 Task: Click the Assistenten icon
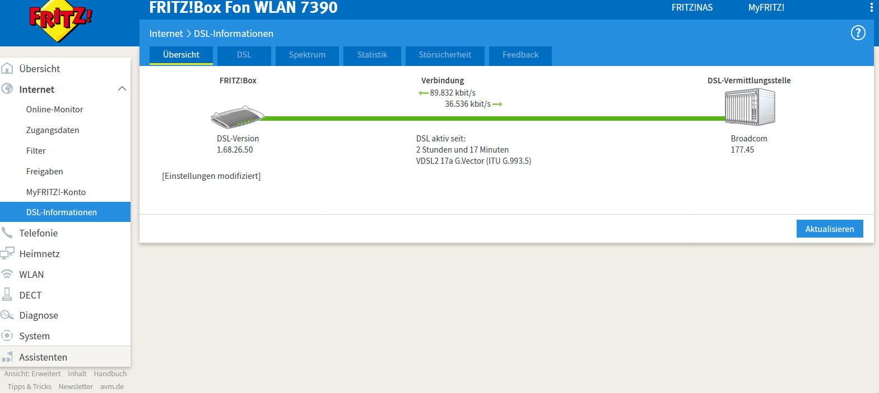click(x=7, y=357)
